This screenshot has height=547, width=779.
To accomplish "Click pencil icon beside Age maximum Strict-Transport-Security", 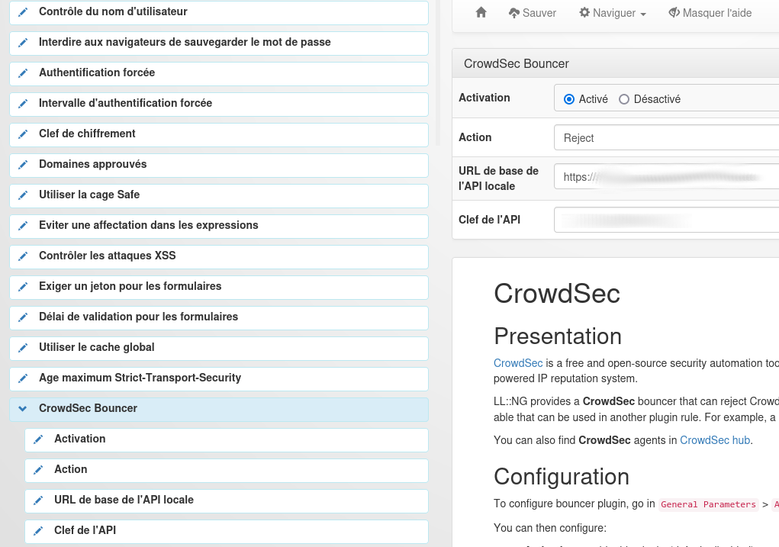I will 23,378.
